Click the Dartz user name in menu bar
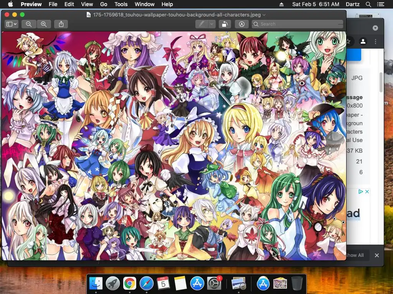The width and height of the screenshot is (393, 294). (352, 4)
